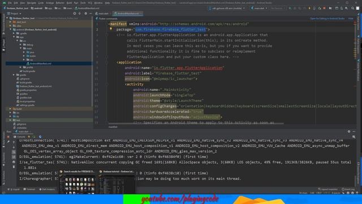Screen dimensions: 362x204
Task: Expand the java folder under main
Action: click(x=24, y=52)
